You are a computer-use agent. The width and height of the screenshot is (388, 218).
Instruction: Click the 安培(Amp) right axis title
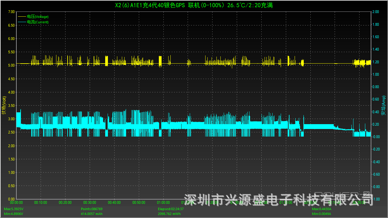click(x=383, y=105)
